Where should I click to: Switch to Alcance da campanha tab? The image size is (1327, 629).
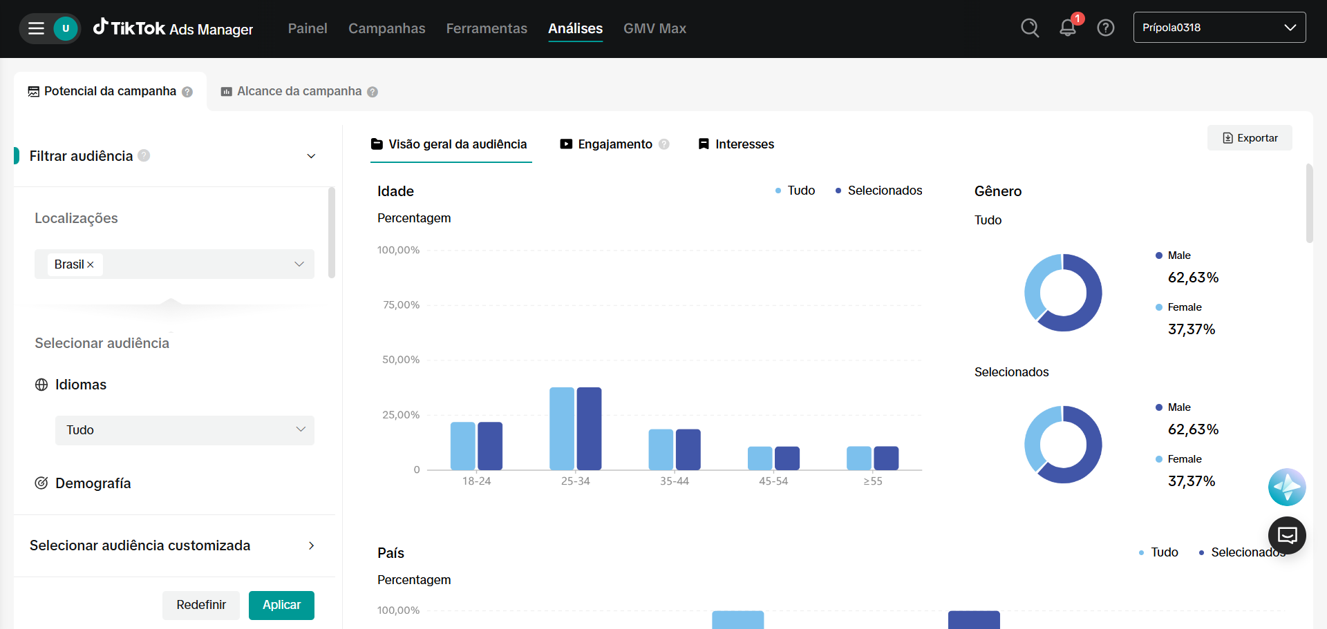pos(299,91)
